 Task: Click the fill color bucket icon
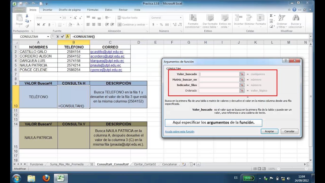[x=71, y=25]
